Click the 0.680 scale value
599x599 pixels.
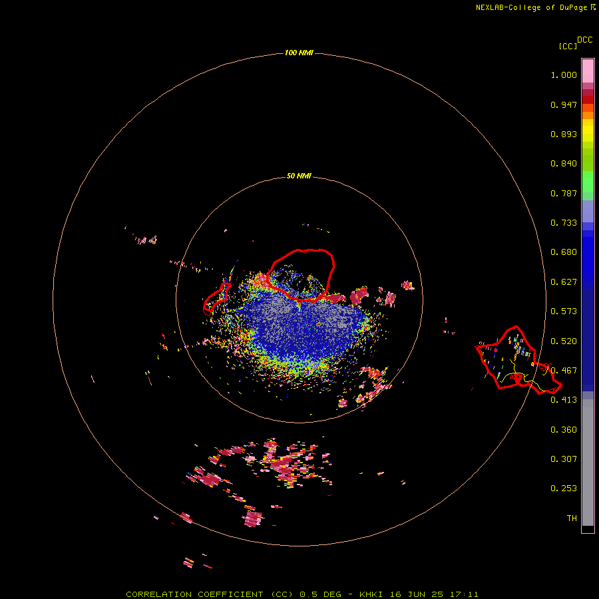pos(564,252)
